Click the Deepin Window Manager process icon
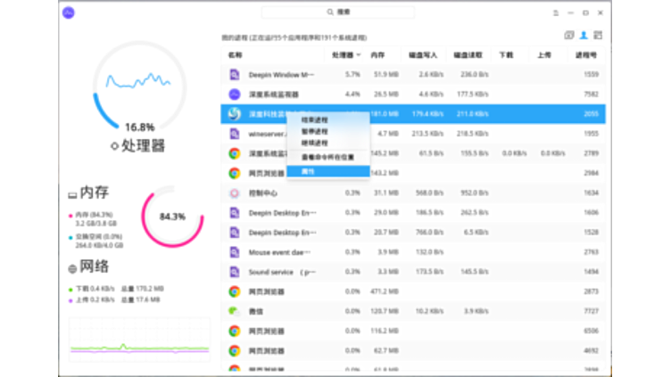 coord(234,74)
